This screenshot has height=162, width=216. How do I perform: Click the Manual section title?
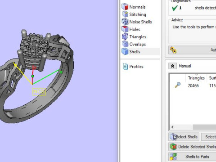click(x=185, y=66)
